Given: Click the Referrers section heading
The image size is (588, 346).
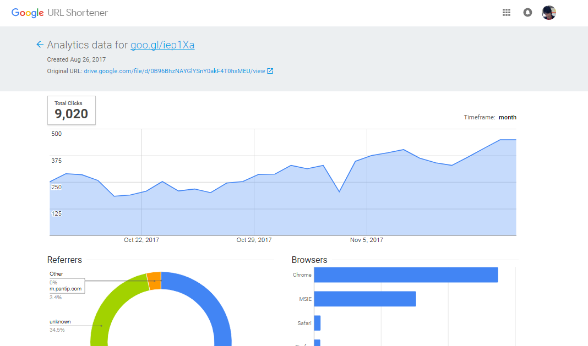Looking at the screenshot, I should click(x=64, y=260).
